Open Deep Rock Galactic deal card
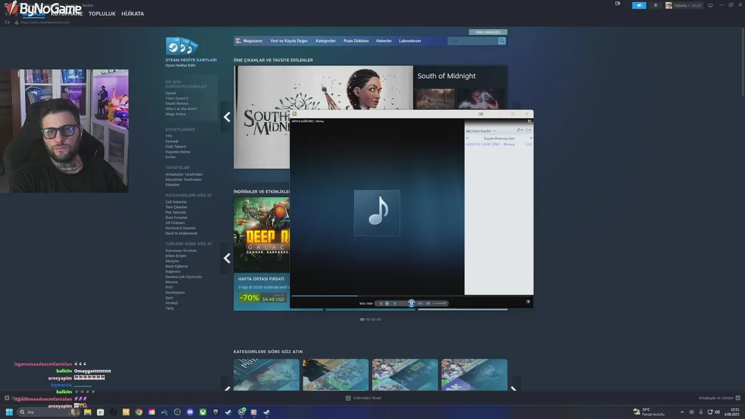 (x=261, y=254)
